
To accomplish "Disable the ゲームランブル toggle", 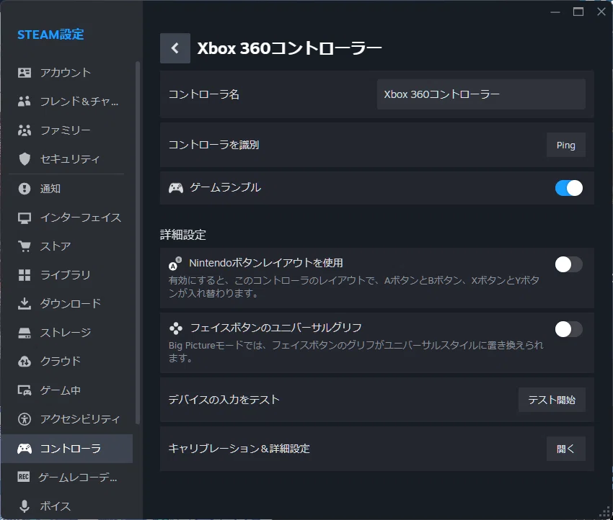I will [568, 188].
